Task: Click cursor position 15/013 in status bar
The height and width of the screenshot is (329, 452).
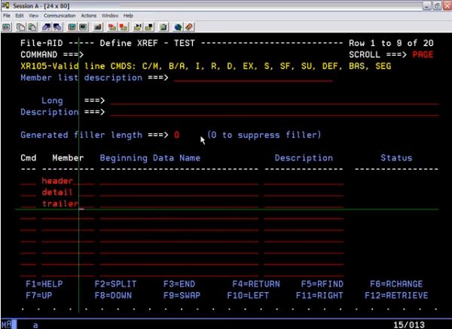Action: pos(409,325)
